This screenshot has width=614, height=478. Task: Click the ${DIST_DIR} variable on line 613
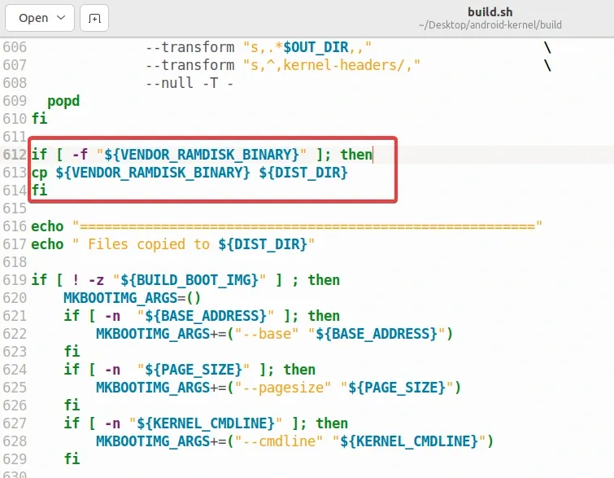coord(303,173)
